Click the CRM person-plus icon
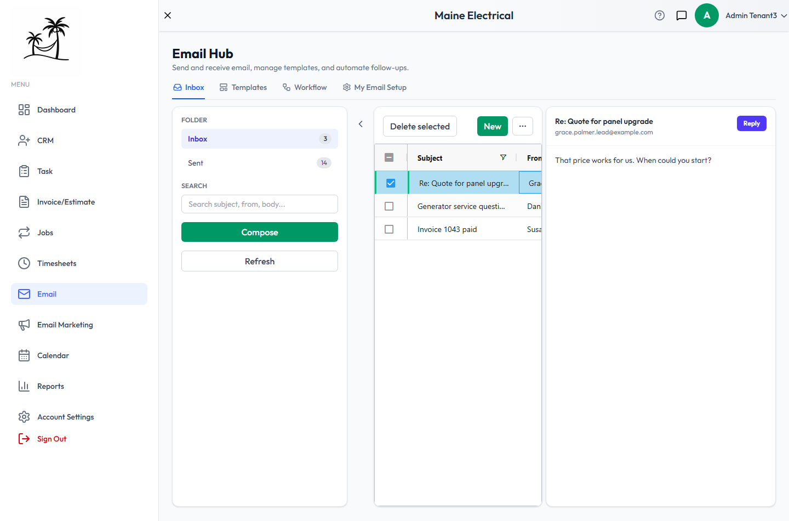 pyautogui.click(x=24, y=140)
